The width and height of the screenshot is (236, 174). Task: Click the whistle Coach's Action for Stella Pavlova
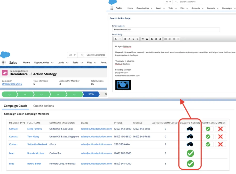click(x=190, y=129)
